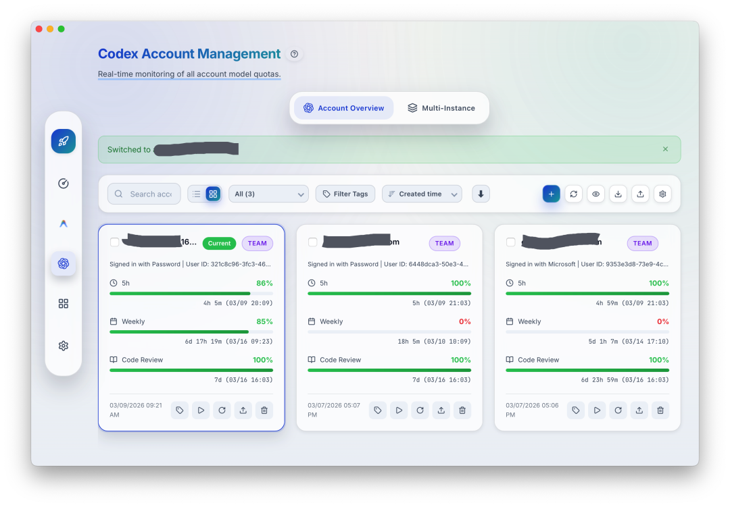Click Code Review bar on Current account

(x=191, y=370)
